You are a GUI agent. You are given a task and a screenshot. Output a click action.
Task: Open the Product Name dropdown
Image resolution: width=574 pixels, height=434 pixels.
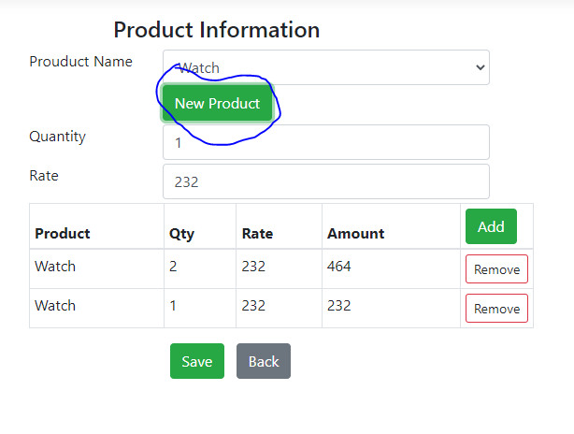point(326,67)
